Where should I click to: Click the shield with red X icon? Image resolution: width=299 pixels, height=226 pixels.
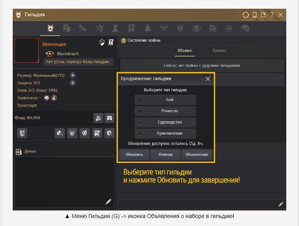pos(109,133)
